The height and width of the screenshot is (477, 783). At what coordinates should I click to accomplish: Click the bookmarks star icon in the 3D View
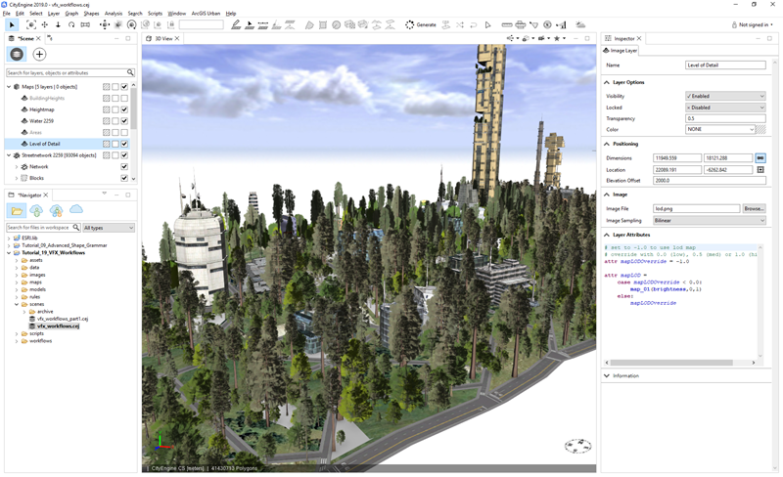[x=556, y=38]
